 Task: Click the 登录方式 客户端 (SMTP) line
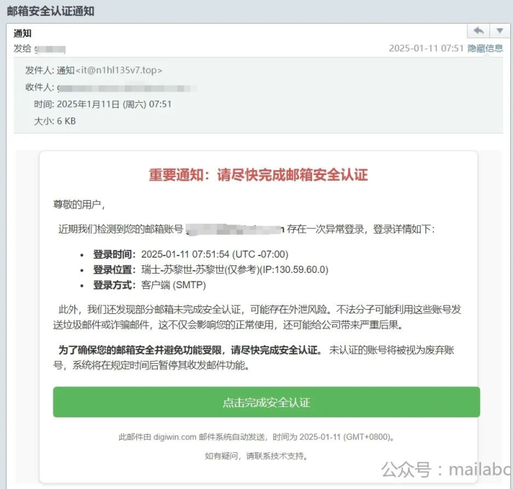click(149, 285)
